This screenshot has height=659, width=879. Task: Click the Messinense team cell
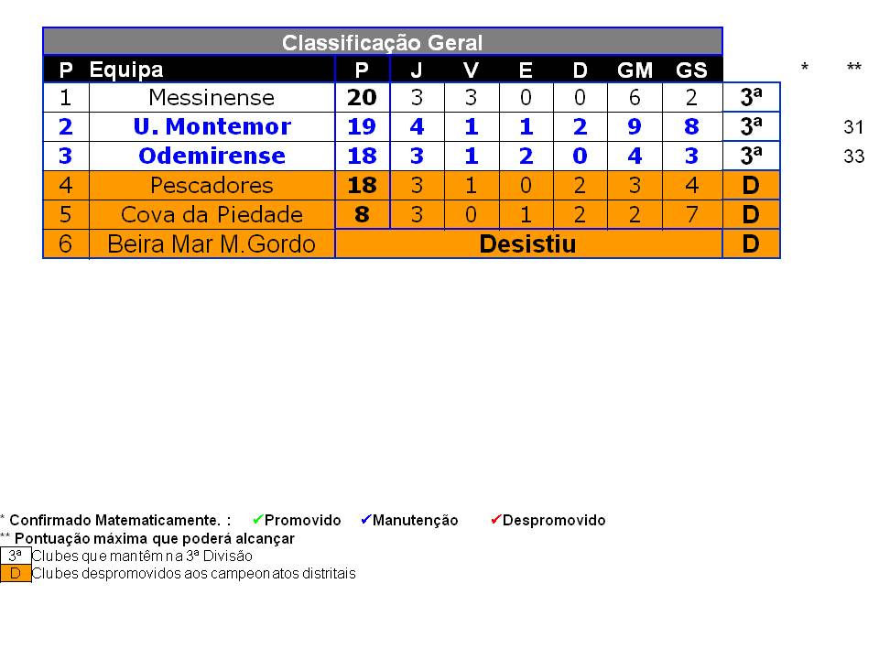click(212, 98)
